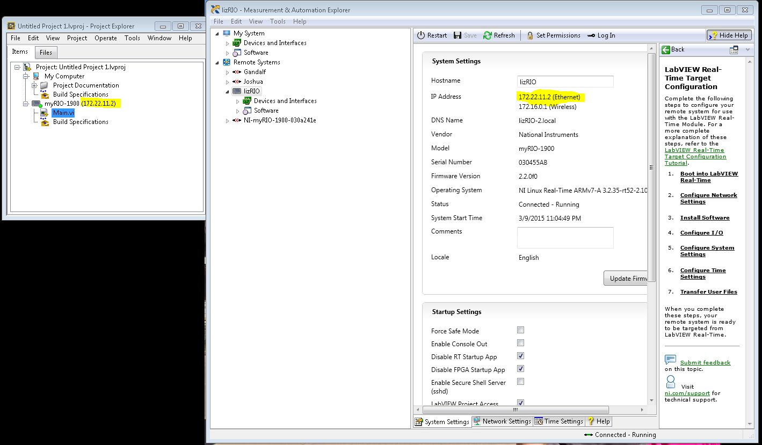762x445 pixels.
Task: Open the Configure Network Settings help link
Action: pos(708,198)
